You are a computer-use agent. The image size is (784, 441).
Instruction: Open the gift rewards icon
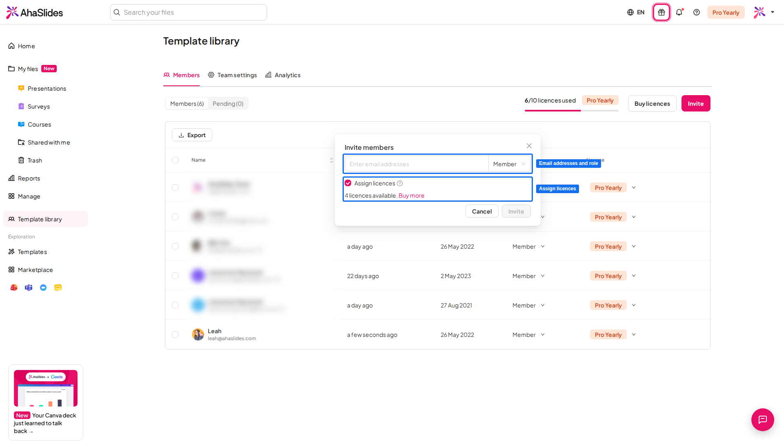coord(661,12)
